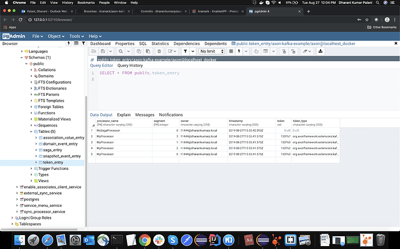400x249 pixels.
Task: Click the Open File toolbar icon
Action: click(x=93, y=51)
